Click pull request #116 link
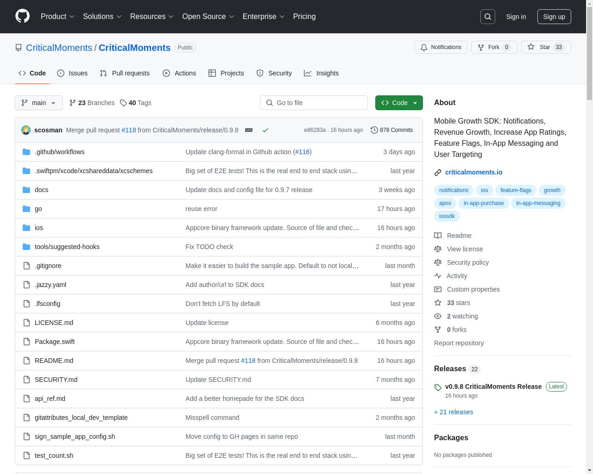Image resolution: width=593 pixels, height=474 pixels. click(302, 152)
